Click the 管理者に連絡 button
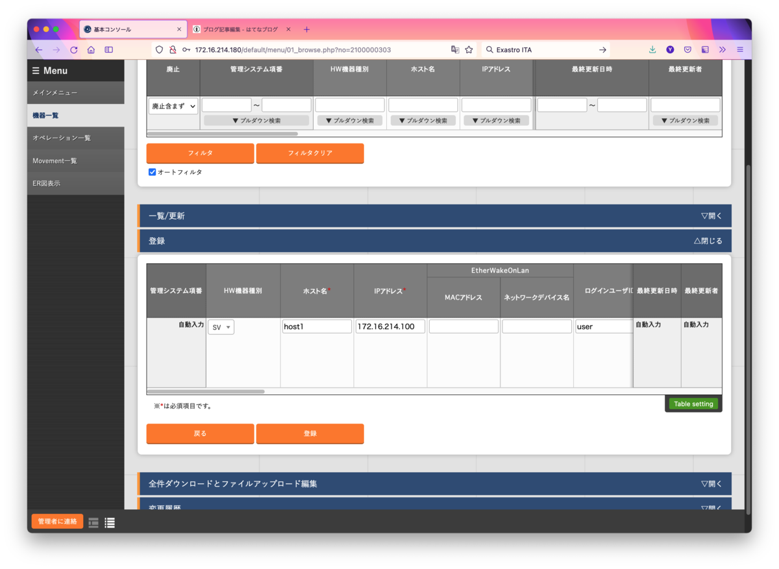 [x=57, y=521]
